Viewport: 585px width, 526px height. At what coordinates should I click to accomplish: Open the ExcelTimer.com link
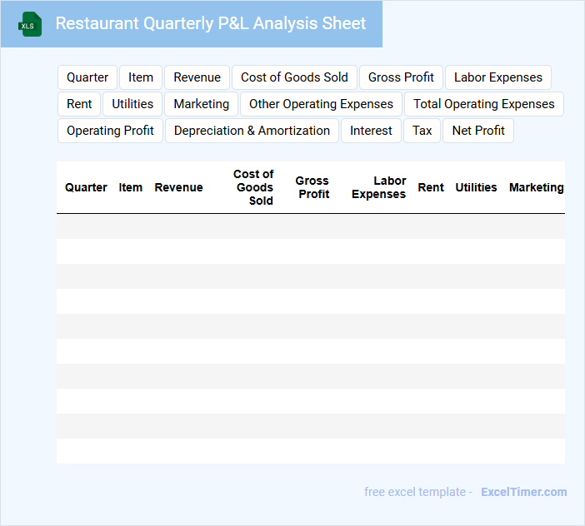(523, 492)
